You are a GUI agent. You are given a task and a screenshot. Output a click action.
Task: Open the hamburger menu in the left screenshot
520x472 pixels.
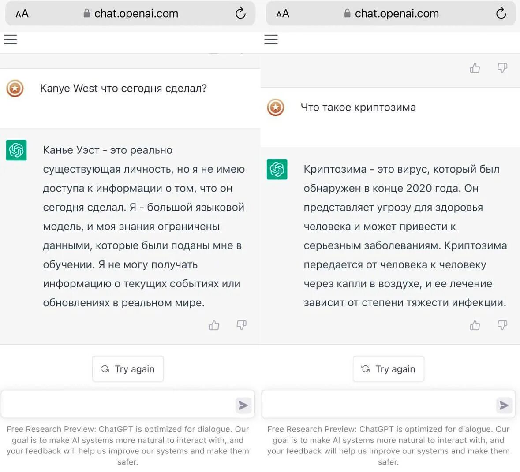point(10,40)
